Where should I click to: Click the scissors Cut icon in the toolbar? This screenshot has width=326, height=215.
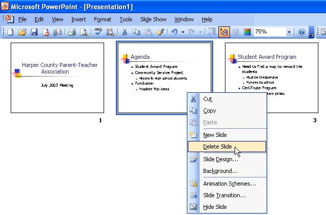[x=124, y=32]
